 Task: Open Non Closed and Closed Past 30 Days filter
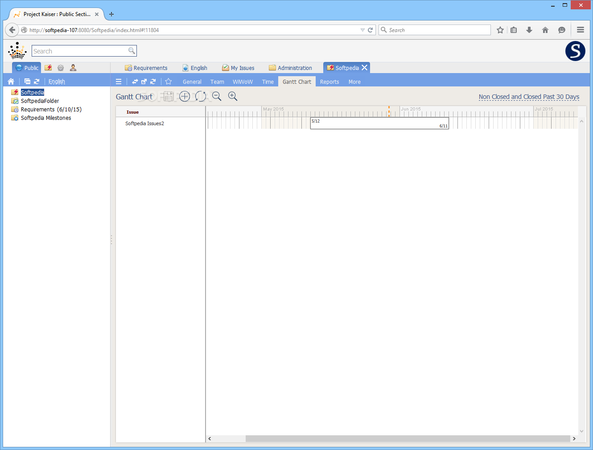[529, 97]
